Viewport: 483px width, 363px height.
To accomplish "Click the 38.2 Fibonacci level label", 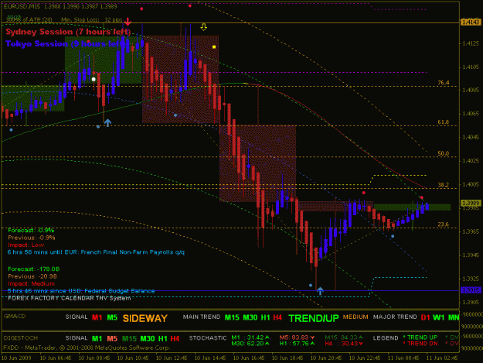I will tap(444, 185).
